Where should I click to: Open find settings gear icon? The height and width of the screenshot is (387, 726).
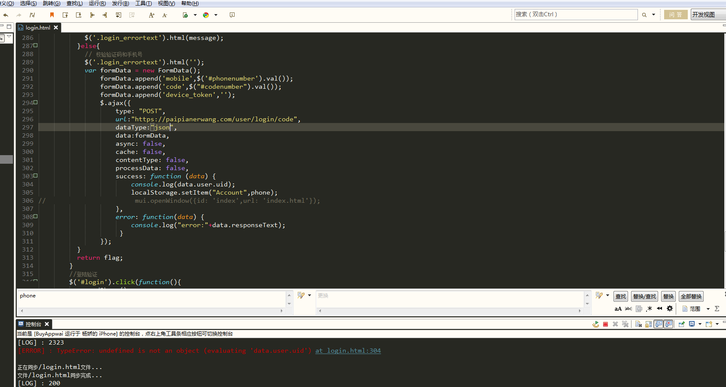(669, 309)
